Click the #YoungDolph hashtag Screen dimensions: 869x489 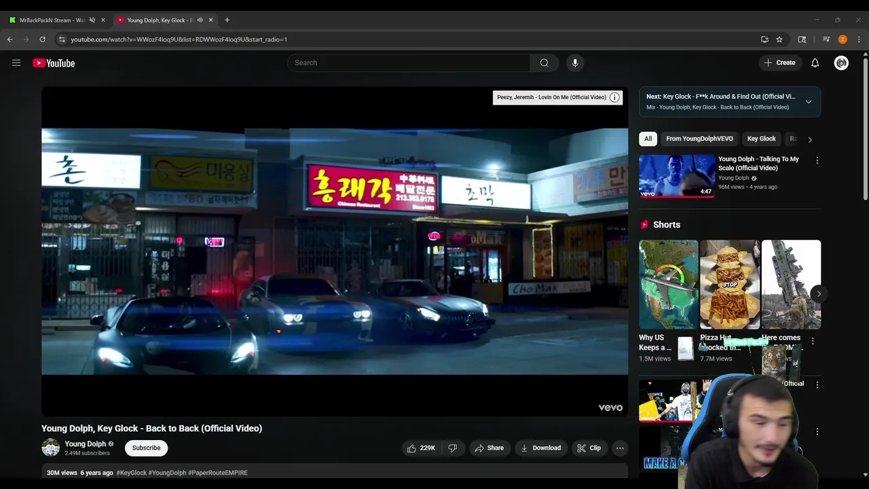[167, 473]
